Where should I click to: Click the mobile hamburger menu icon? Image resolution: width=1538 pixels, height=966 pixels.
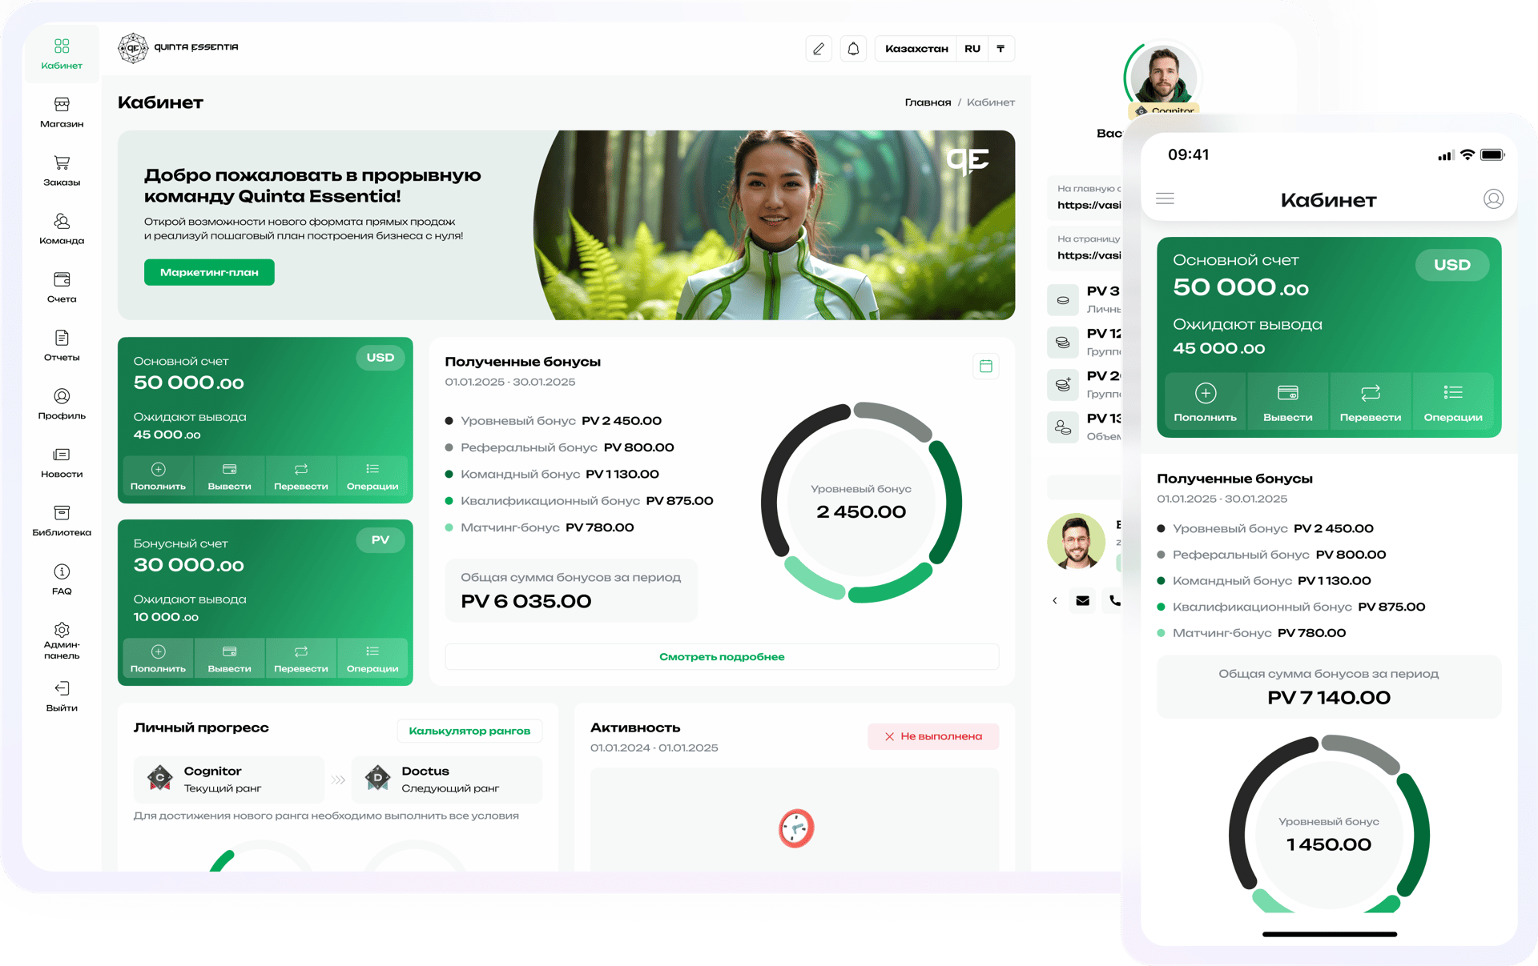pyautogui.click(x=1165, y=198)
